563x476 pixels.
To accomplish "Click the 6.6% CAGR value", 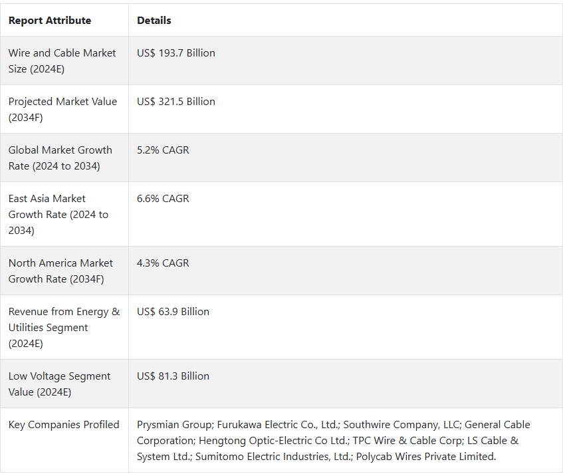I will (x=163, y=199).
